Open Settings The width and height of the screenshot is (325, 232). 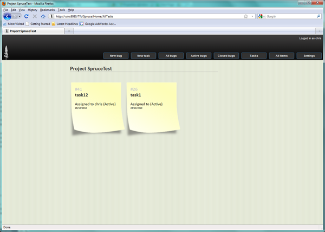pos(309,56)
